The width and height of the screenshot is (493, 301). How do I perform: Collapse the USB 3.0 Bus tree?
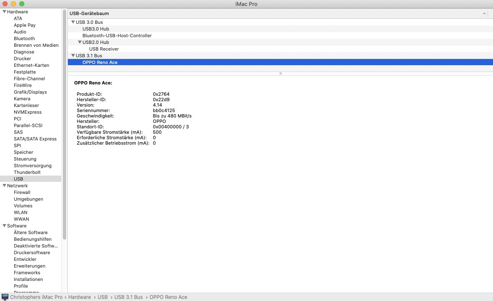pyautogui.click(x=73, y=22)
